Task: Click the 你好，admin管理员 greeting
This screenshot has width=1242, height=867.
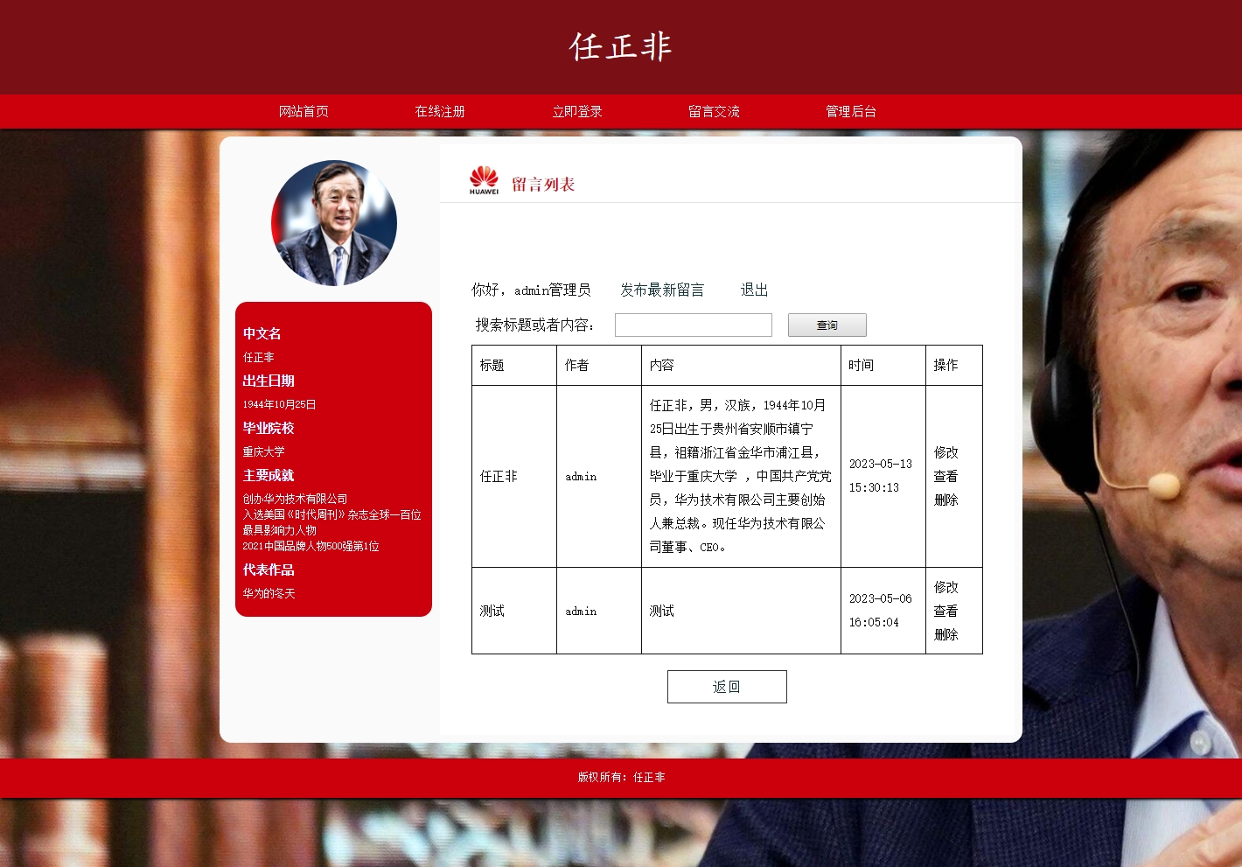Action: pyautogui.click(x=531, y=290)
